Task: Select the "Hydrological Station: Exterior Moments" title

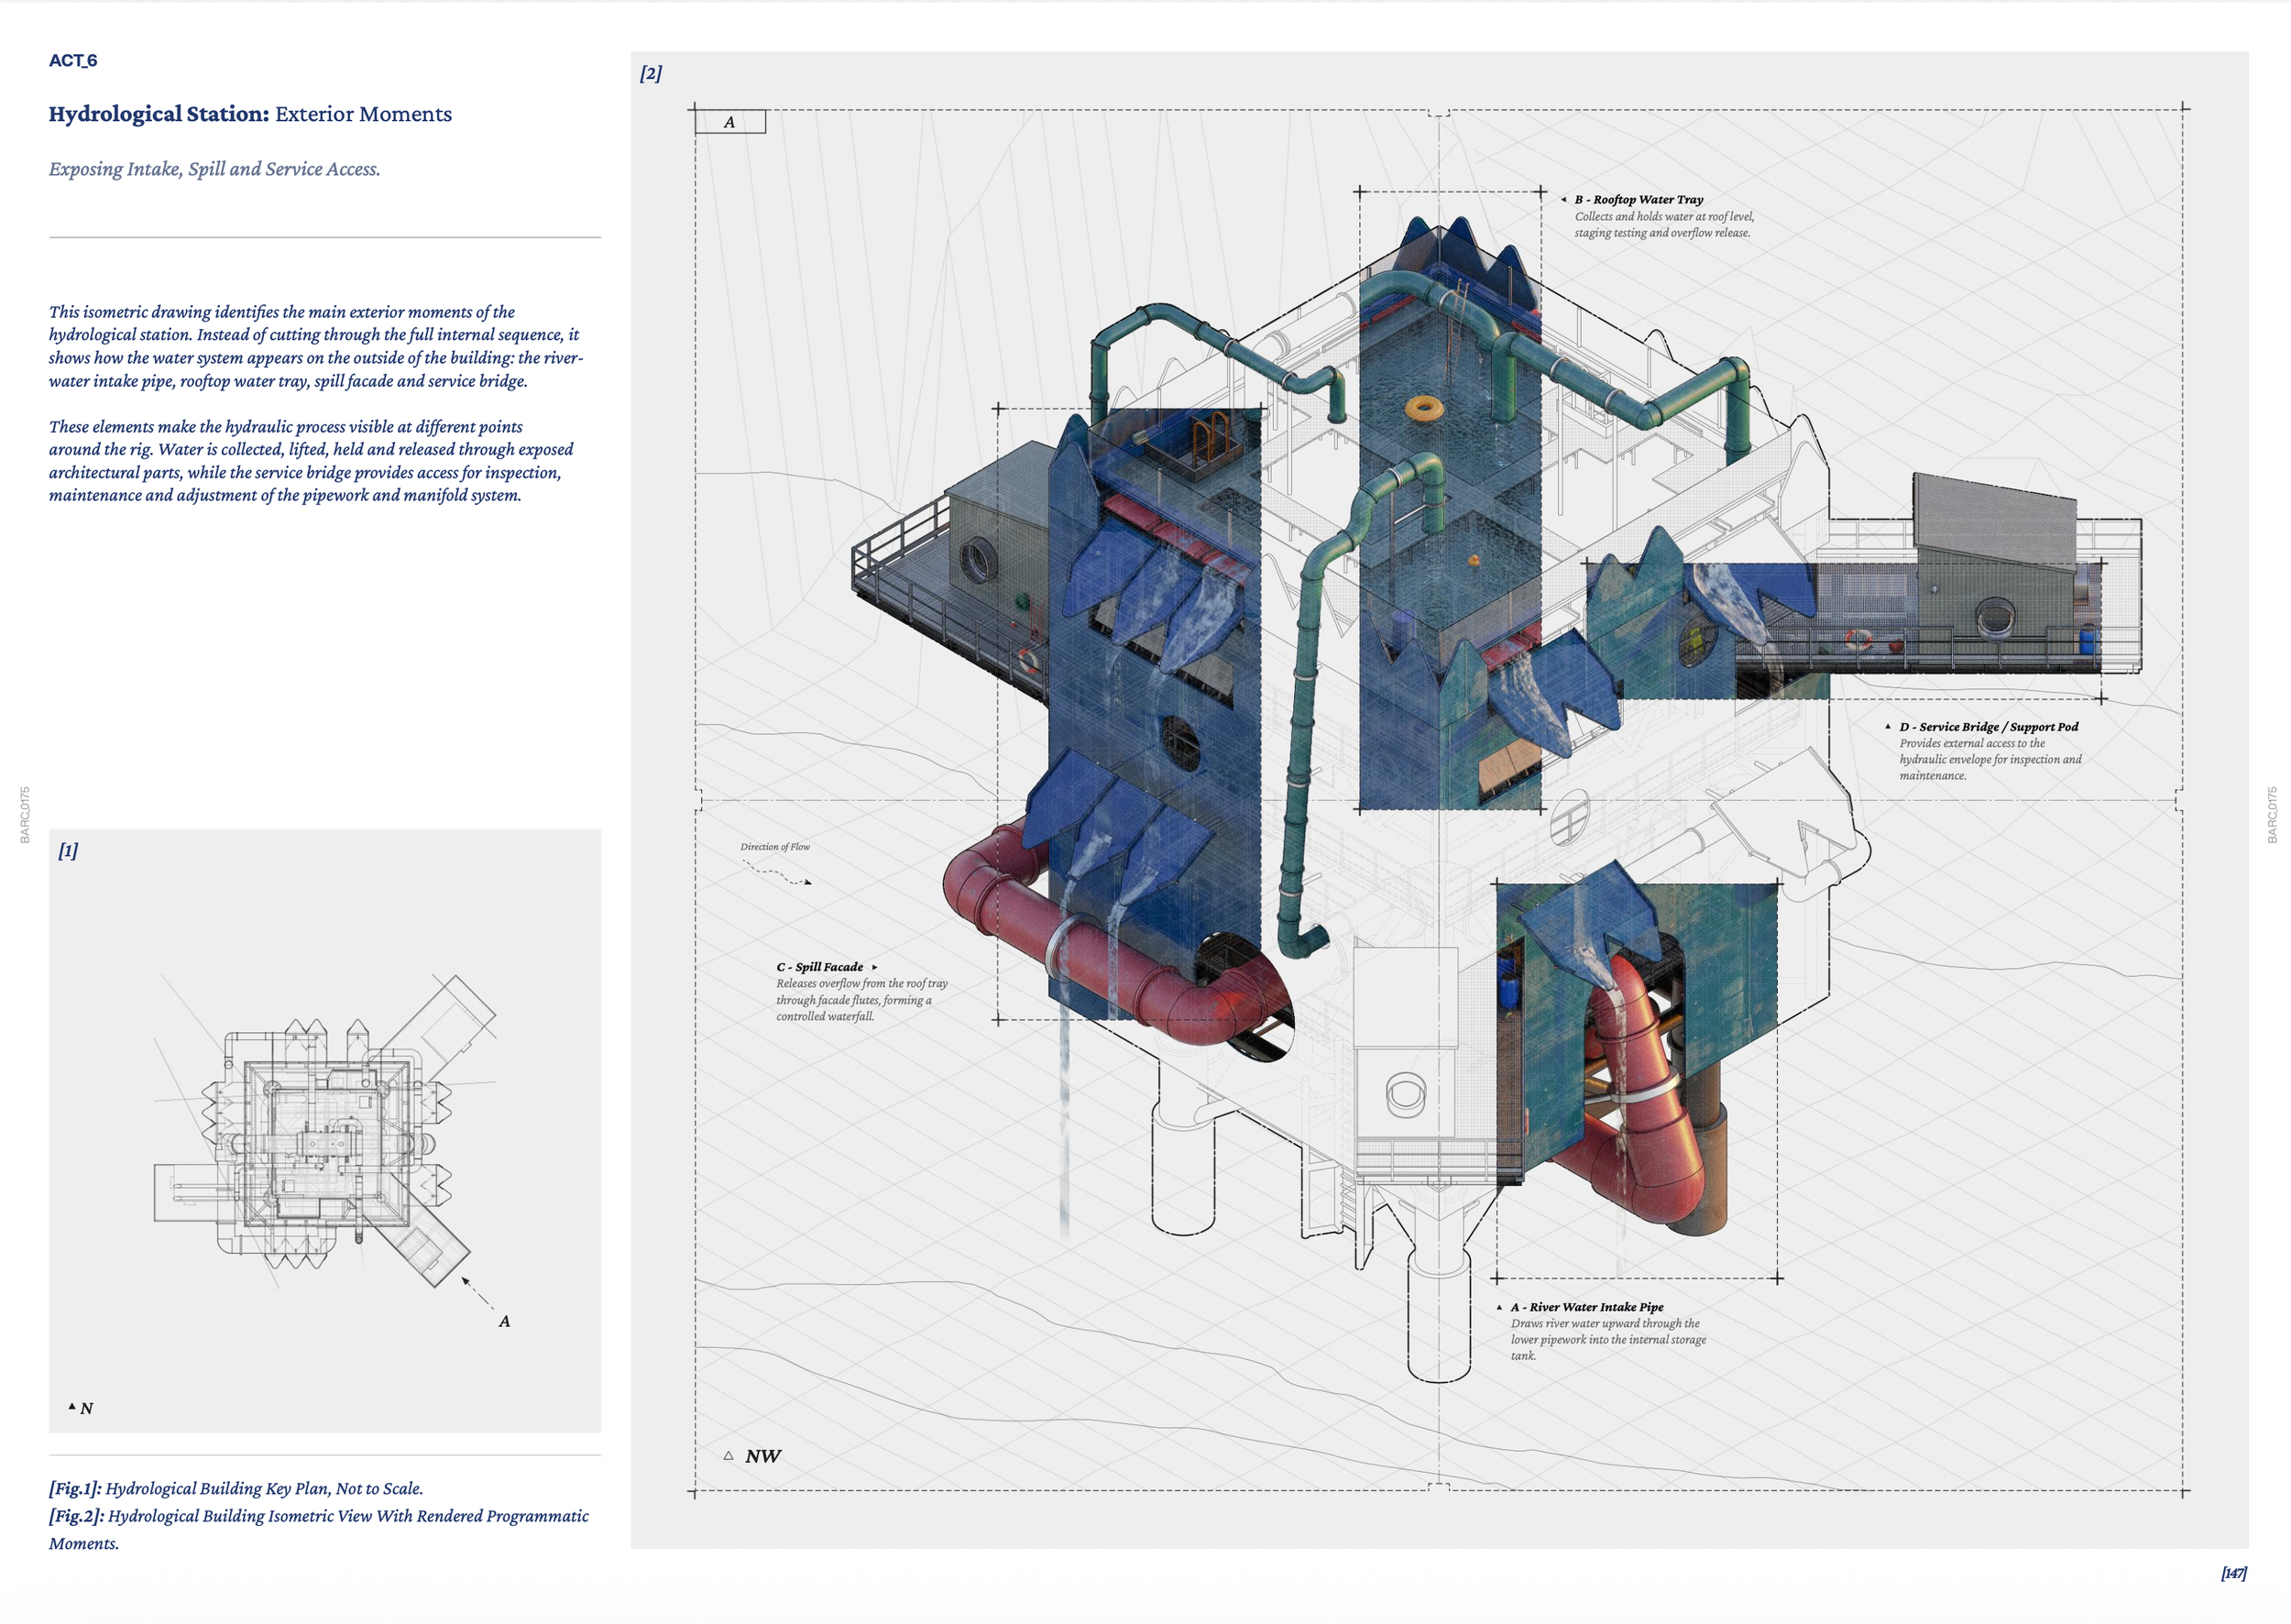Action: 250,114
